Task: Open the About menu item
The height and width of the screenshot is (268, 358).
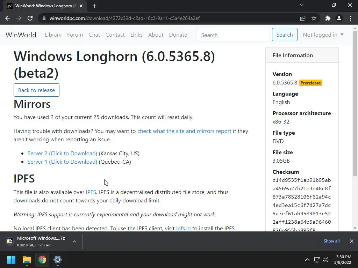Action: [x=156, y=35]
